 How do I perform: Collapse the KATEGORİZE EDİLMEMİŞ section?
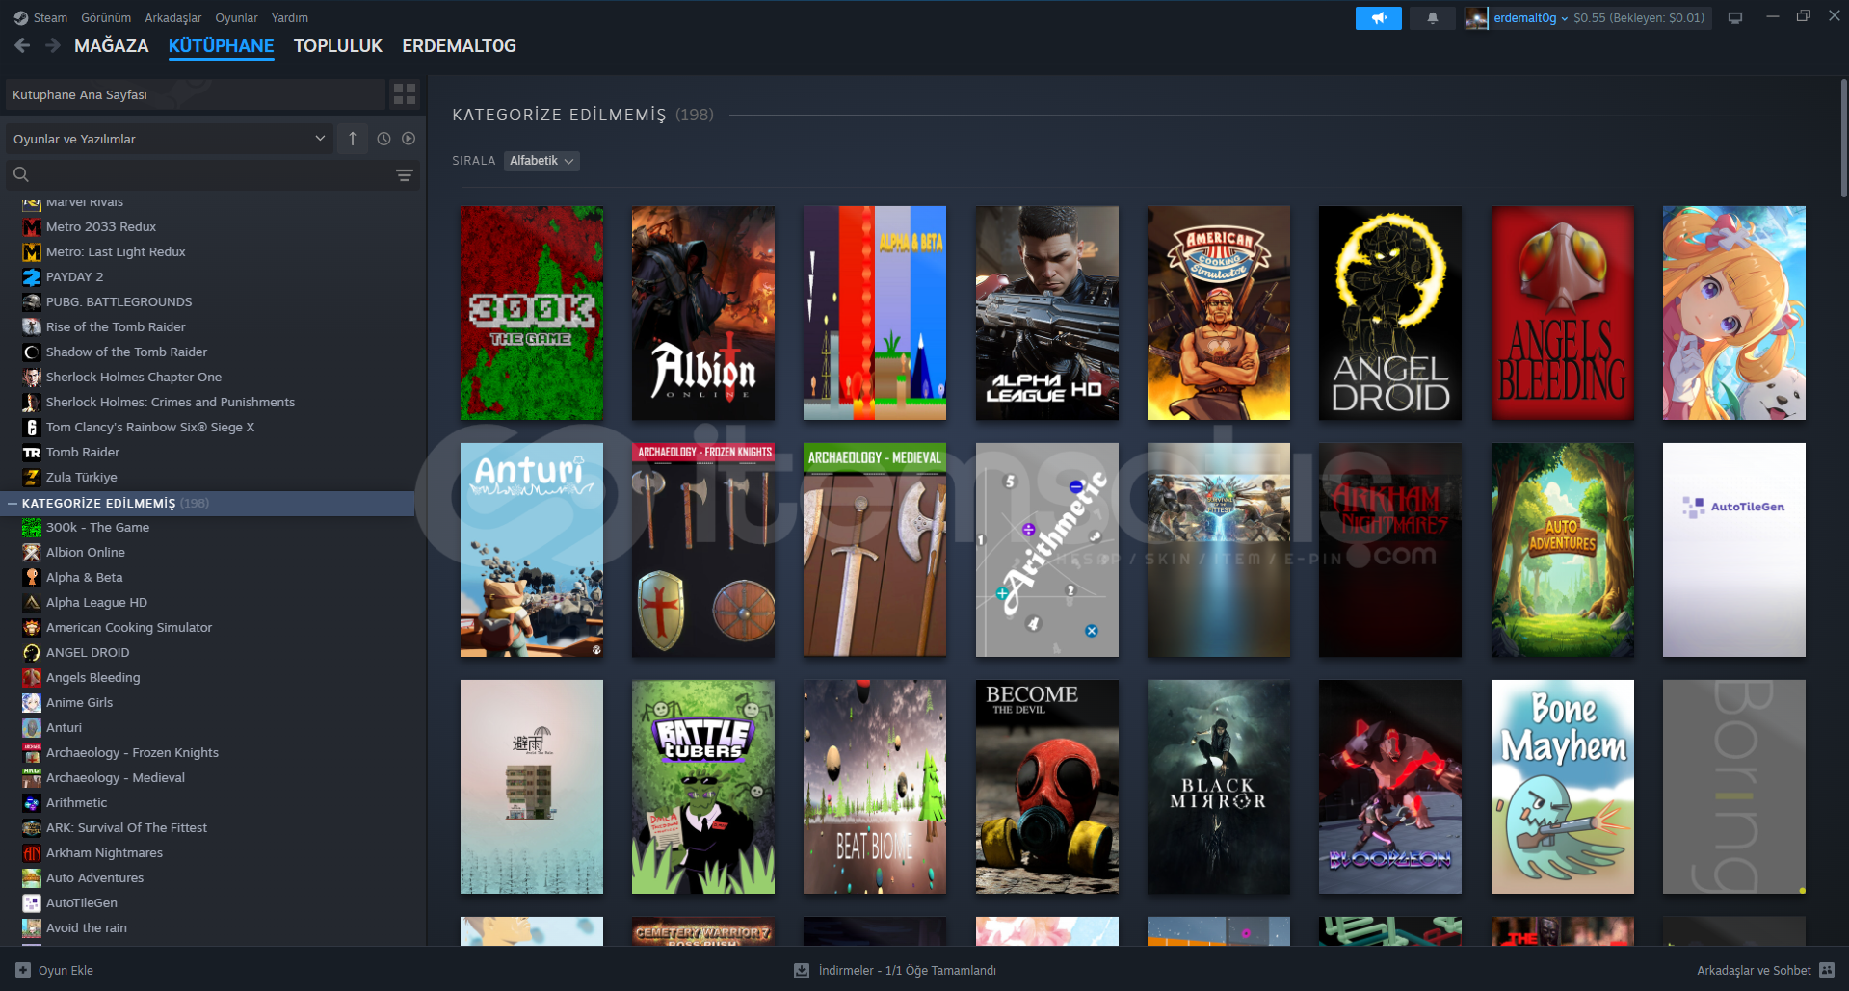[x=13, y=503]
